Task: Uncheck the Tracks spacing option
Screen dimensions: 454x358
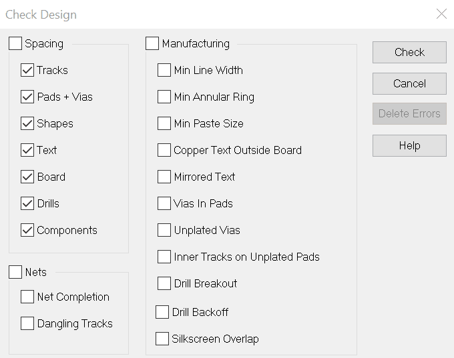Action: point(27,70)
